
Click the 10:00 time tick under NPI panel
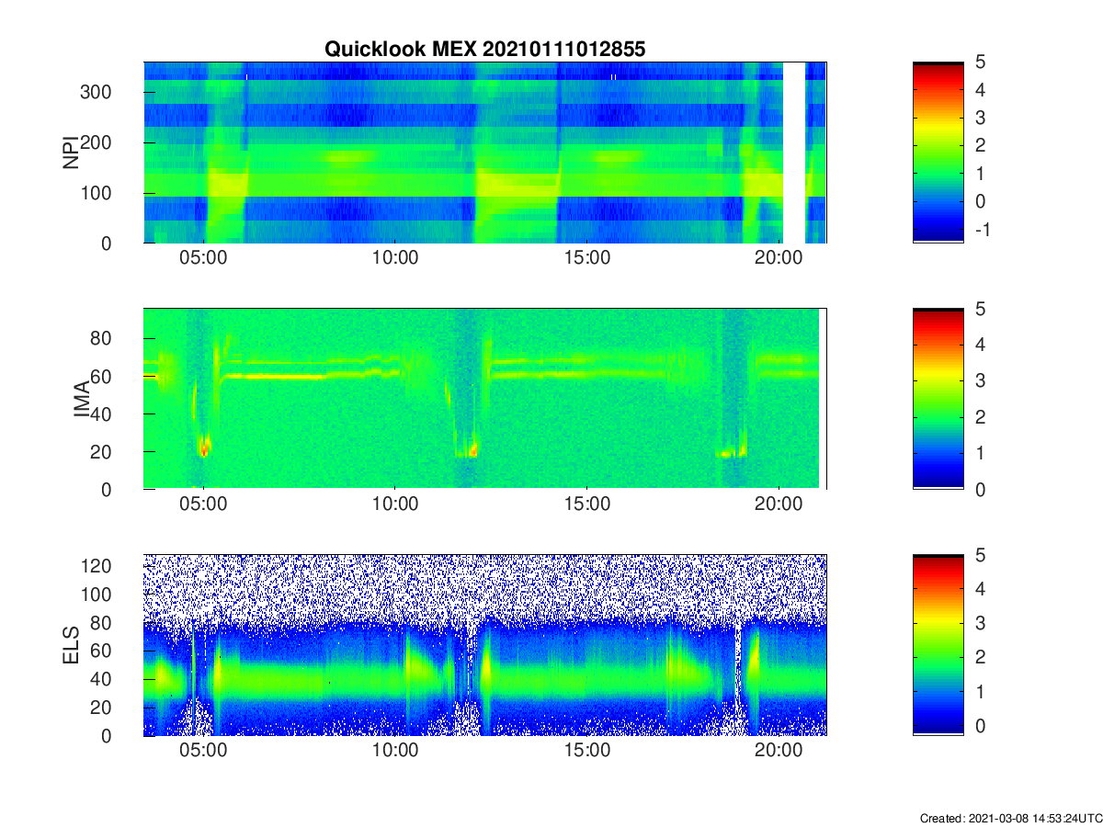tap(395, 258)
